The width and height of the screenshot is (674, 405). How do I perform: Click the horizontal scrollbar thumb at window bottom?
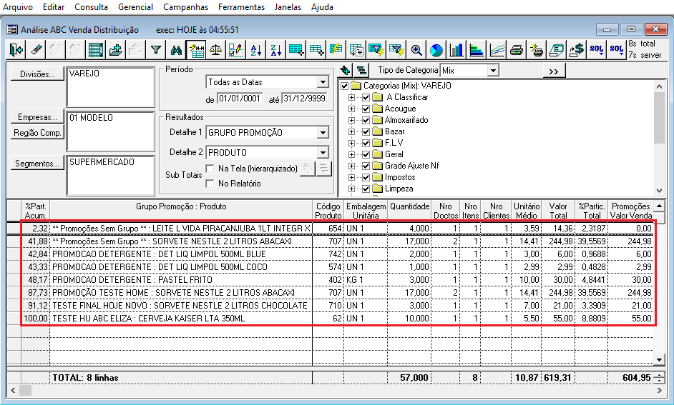tap(25, 391)
